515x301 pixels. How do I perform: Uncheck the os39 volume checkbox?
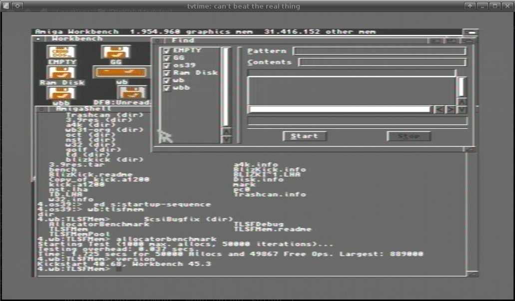click(166, 66)
